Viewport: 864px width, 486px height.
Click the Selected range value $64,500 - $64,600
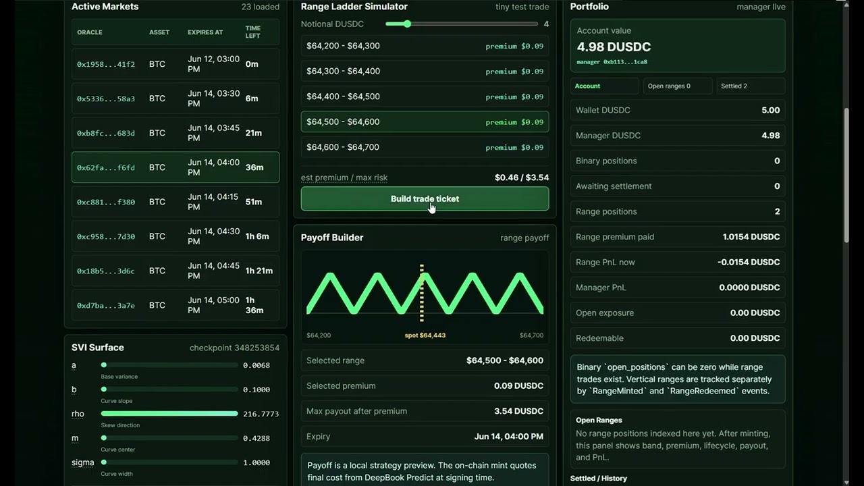pyautogui.click(x=504, y=360)
